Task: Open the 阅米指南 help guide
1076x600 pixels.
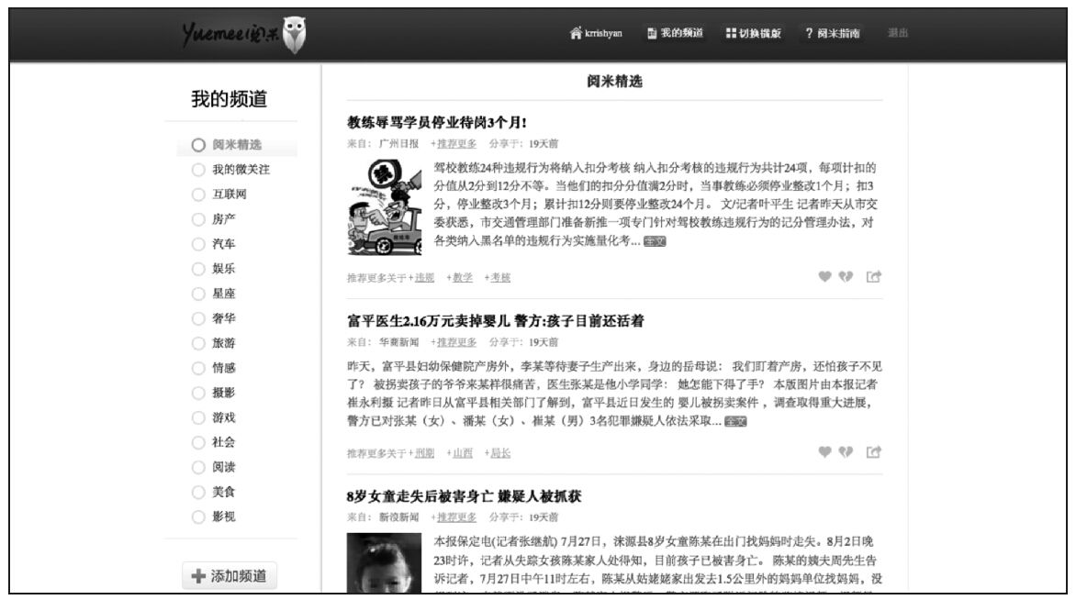Action: tap(833, 33)
